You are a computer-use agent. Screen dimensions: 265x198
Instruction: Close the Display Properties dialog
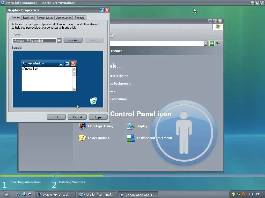click(107, 10)
